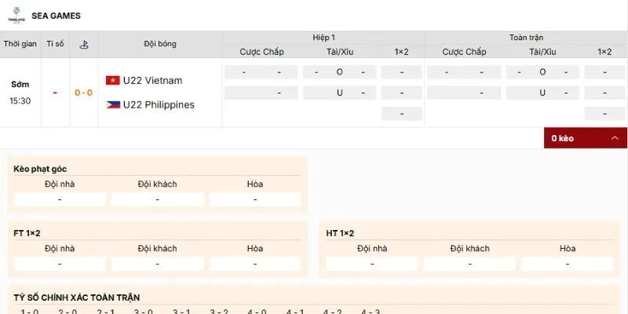Pick the Under (U) odds in Toàn trận Tài/Xỉu
This screenshot has width=628, height=314.
point(542,93)
